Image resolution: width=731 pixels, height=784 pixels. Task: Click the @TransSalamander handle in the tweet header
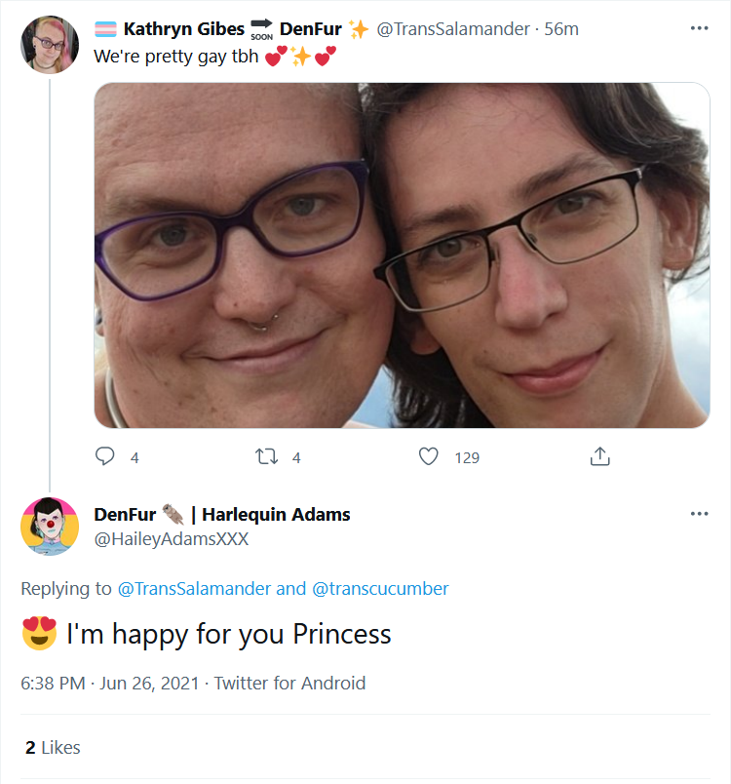click(452, 29)
